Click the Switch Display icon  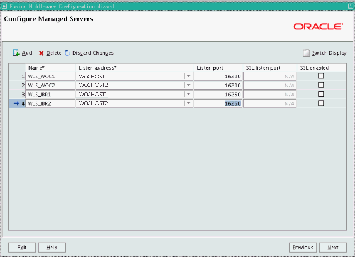307,53
